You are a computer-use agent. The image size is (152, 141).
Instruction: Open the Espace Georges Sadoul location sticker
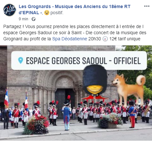(x=79, y=61)
